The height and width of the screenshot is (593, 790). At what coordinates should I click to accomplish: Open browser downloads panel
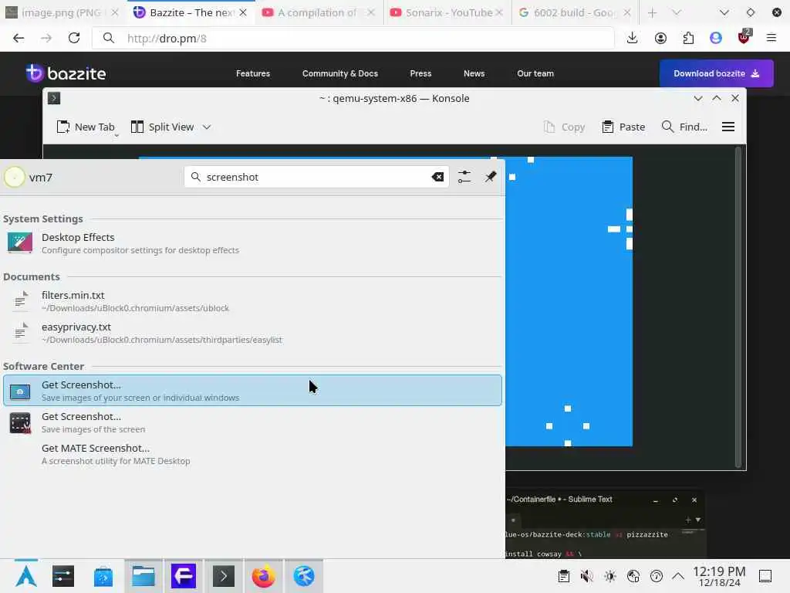(633, 39)
